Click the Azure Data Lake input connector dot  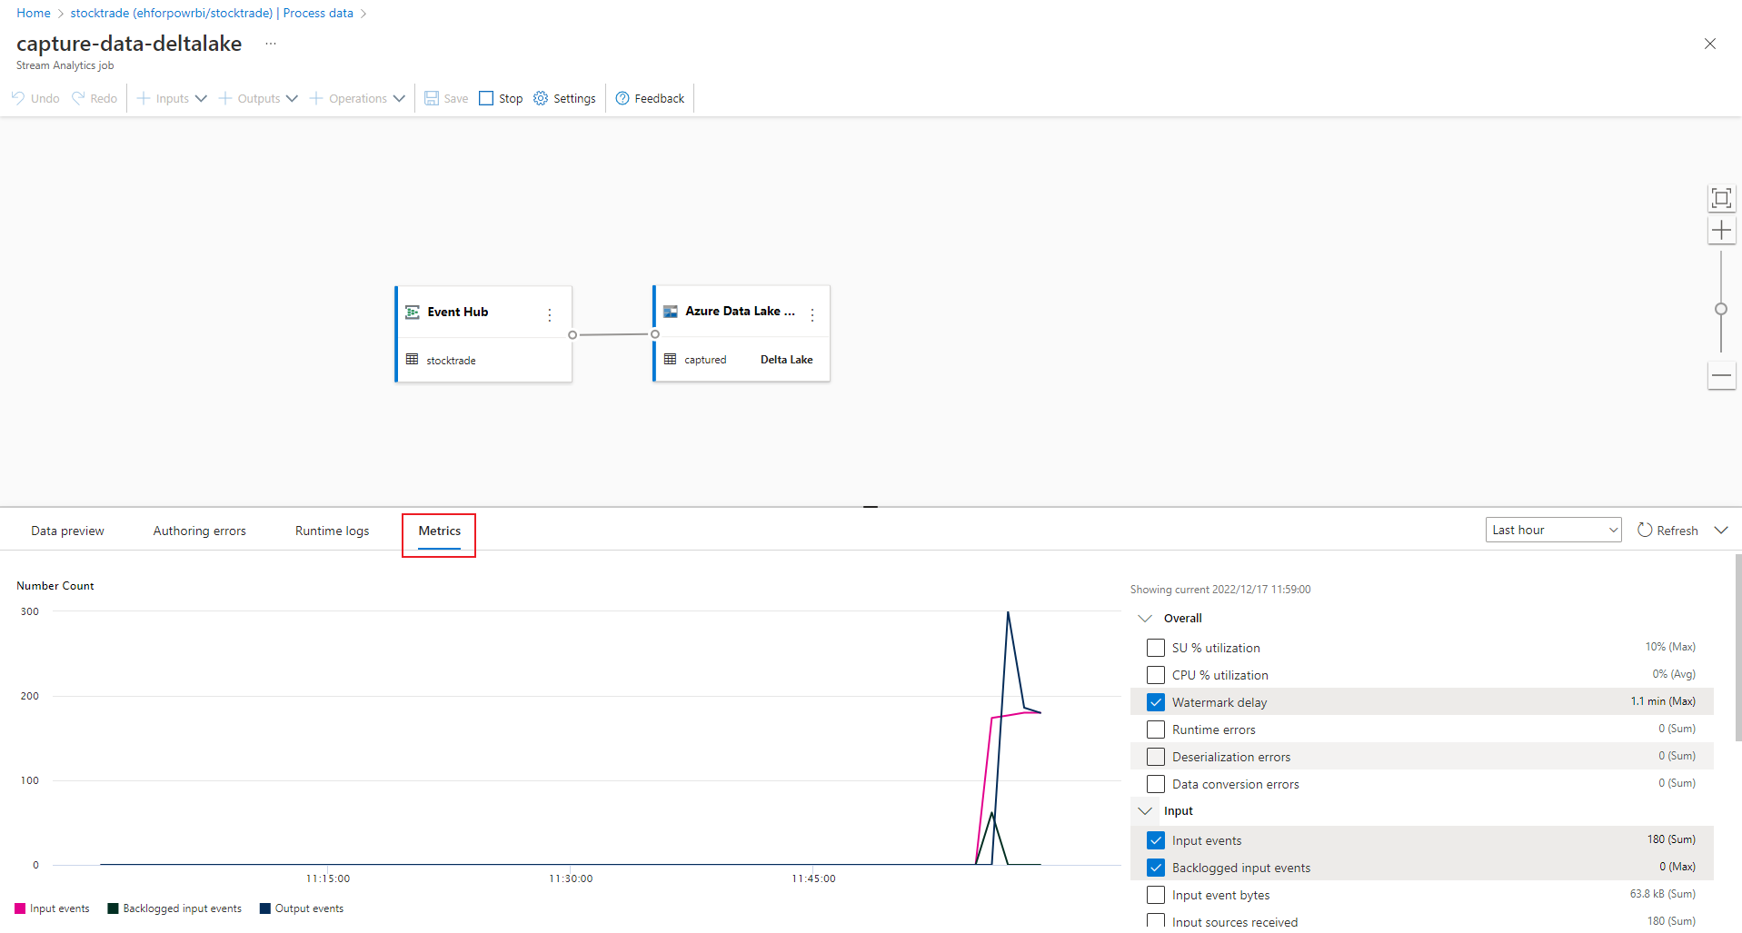tap(655, 334)
